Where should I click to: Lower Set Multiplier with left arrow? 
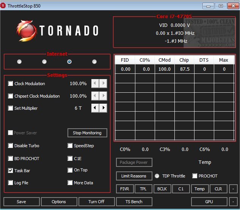click(x=95, y=108)
